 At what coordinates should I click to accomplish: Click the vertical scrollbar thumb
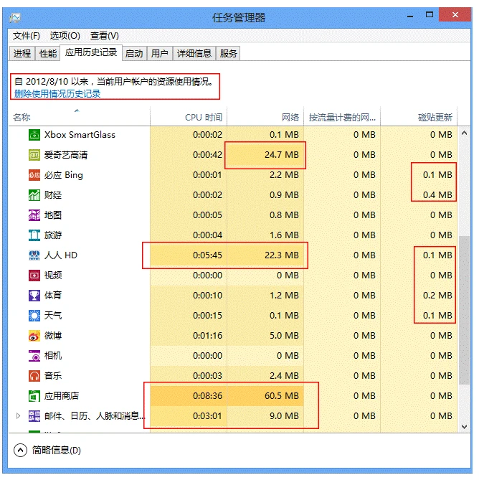point(464,310)
